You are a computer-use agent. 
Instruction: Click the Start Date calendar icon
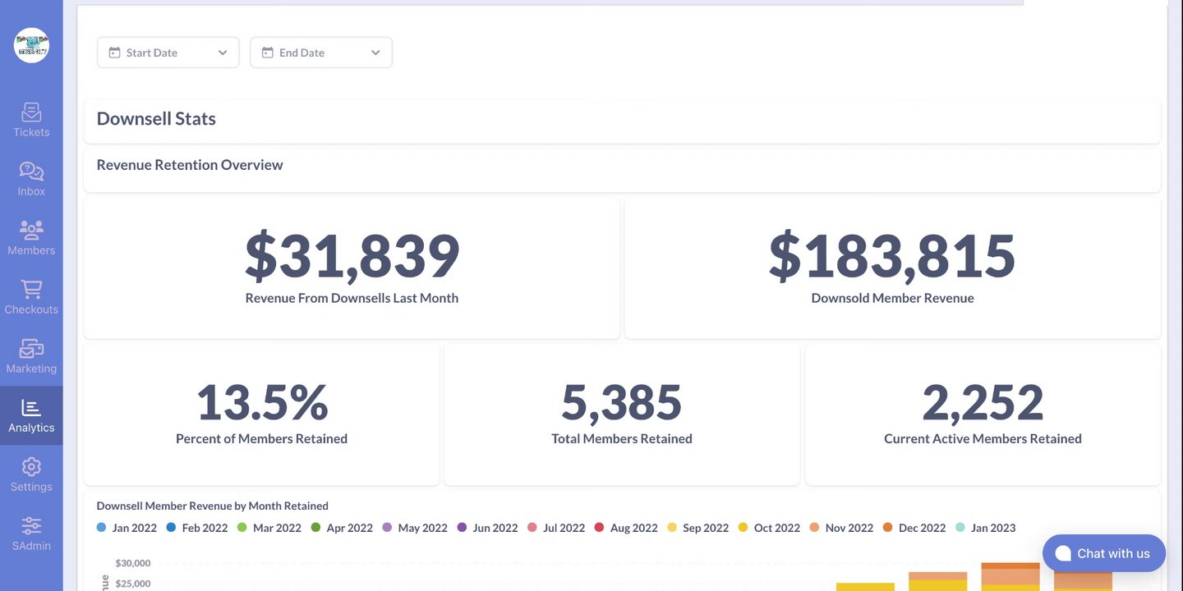pos(115,53)
